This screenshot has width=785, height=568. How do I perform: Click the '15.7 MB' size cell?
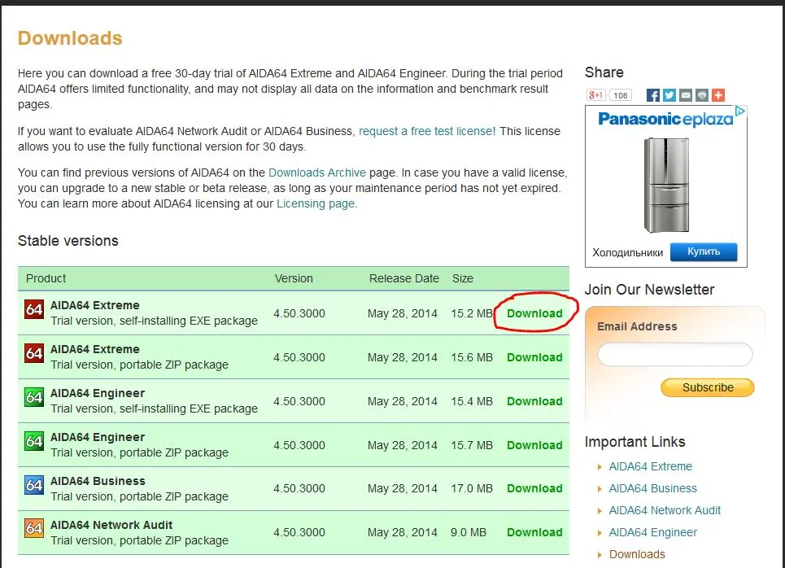(471, 445)
